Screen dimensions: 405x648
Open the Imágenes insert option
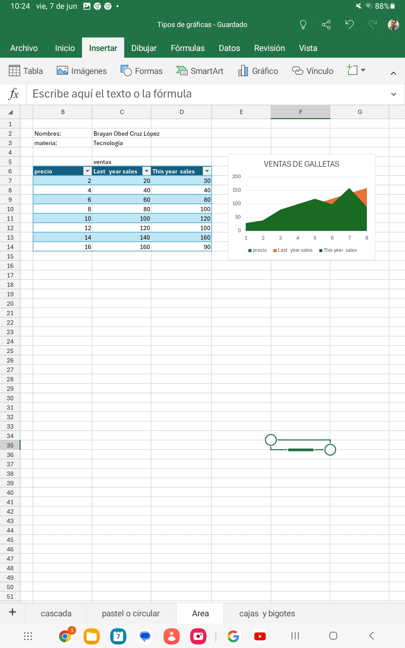[82, 71]
